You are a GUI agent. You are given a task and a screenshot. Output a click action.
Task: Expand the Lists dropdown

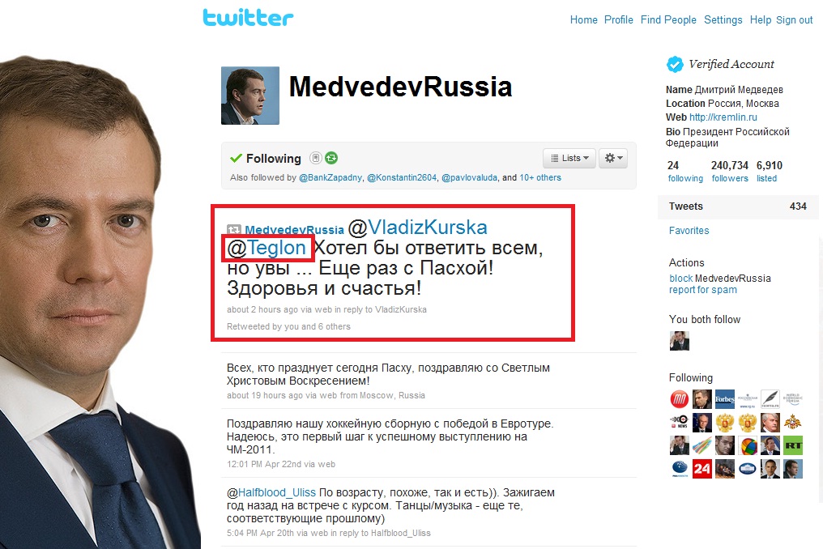pyautogui.click(x=569, y=158)
